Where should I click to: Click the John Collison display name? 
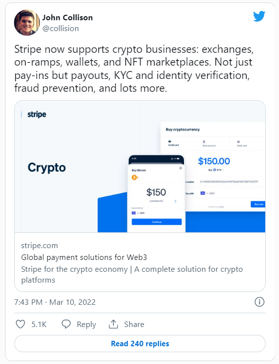tap(67, 18)
